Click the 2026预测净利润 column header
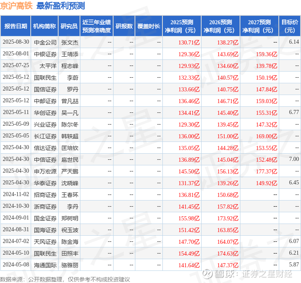 221,26
